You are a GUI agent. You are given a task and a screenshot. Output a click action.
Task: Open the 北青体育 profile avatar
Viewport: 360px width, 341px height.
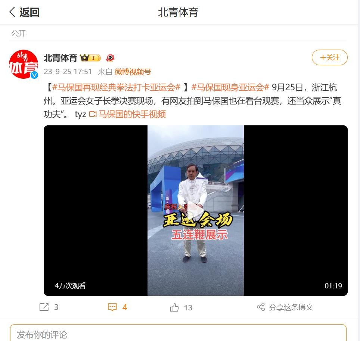click(x=24, y=64)
